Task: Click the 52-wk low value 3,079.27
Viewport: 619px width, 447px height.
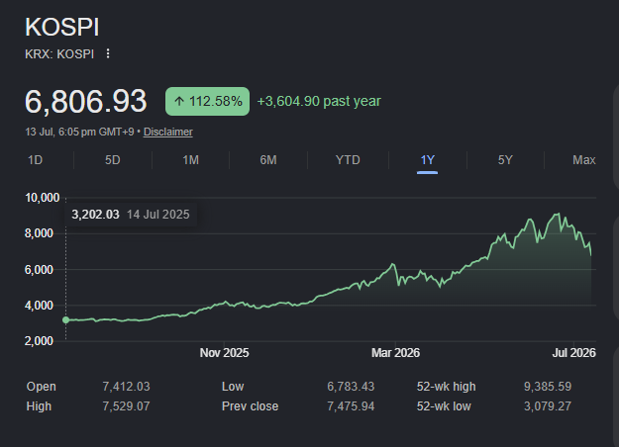Action: [x=548, y=406]
